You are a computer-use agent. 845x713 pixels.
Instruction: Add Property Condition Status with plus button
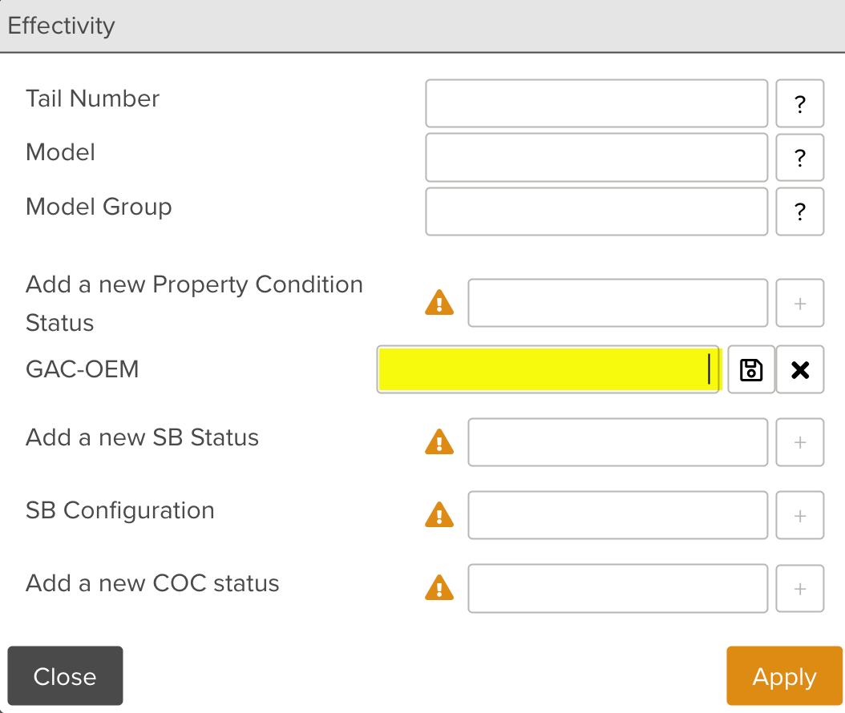click(799, 304)
